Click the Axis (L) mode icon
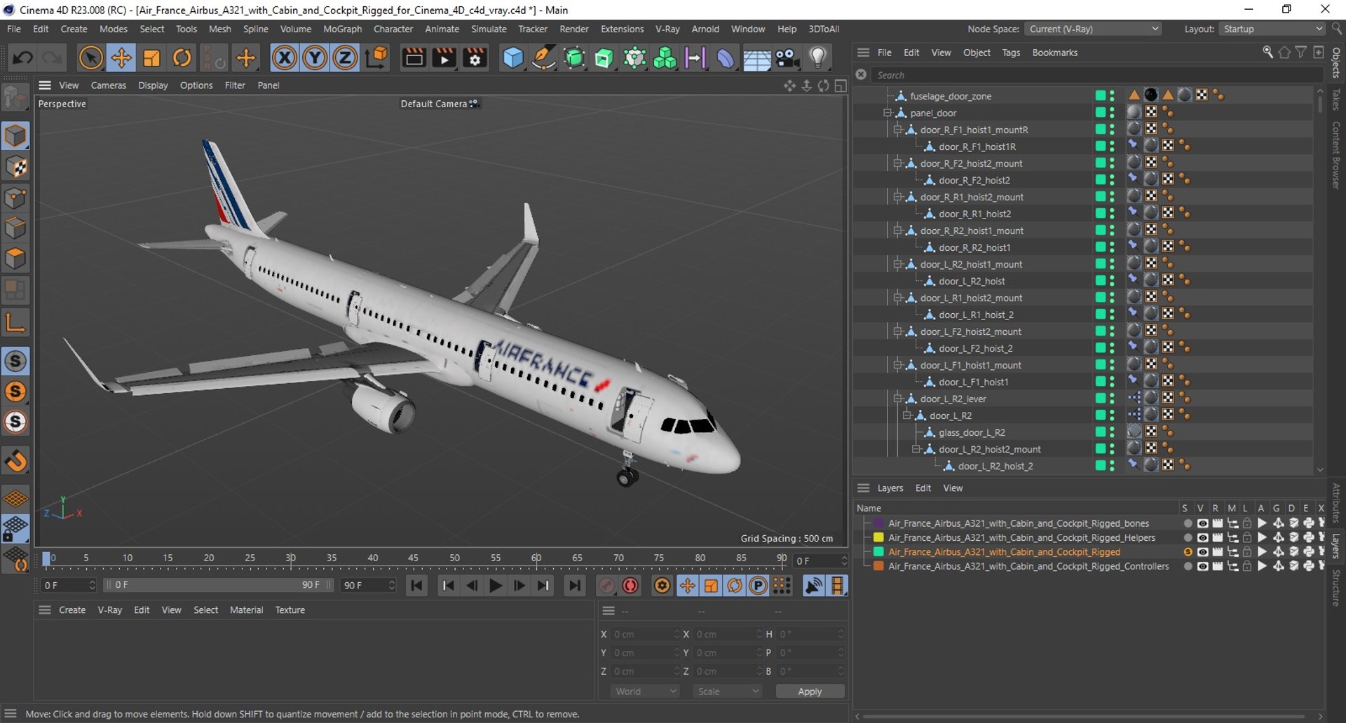Viewport: 1346px width, 723px height. (x=15, y=322)
